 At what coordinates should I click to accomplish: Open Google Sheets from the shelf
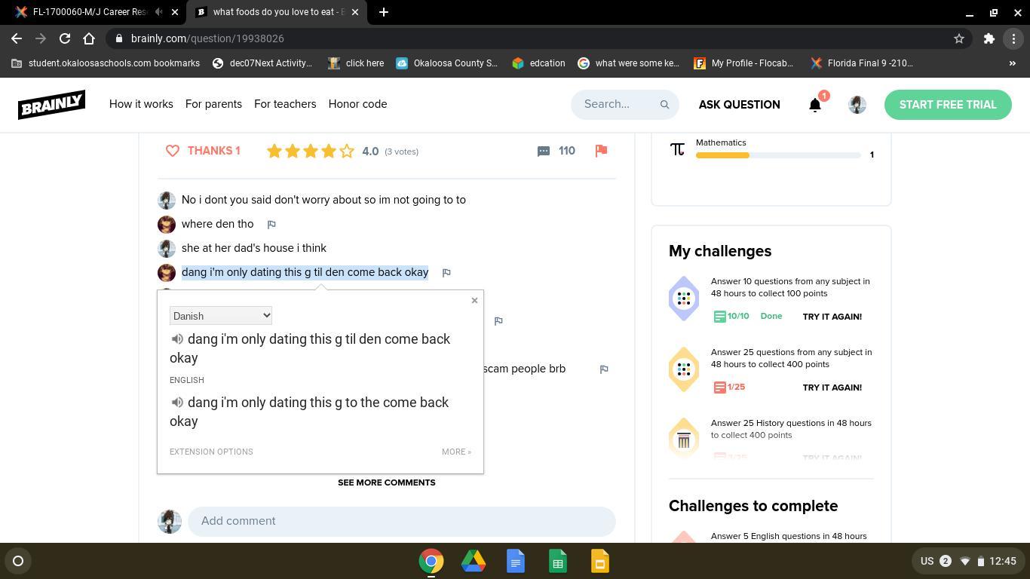point(558,561)
